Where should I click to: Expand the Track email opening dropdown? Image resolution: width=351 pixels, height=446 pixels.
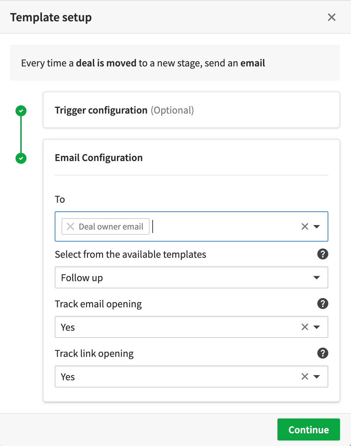coord(317,327)
